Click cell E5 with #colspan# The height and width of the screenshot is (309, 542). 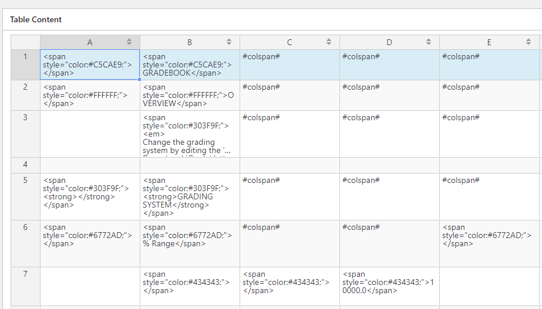click(489, 196)
